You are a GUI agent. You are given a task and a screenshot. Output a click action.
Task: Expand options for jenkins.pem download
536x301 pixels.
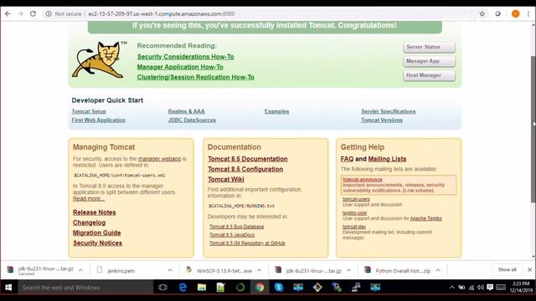coord(170,270)
